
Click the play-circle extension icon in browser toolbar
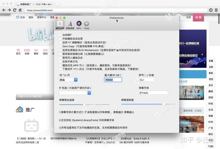211,10
